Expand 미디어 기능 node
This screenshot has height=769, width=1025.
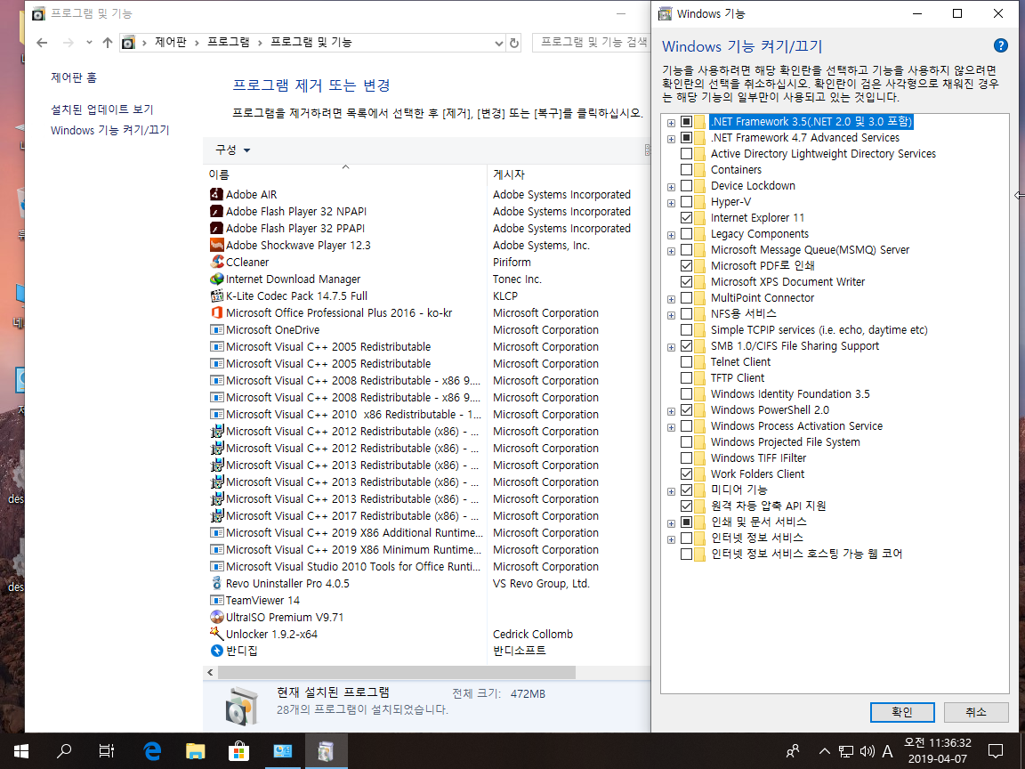[672, 491]
